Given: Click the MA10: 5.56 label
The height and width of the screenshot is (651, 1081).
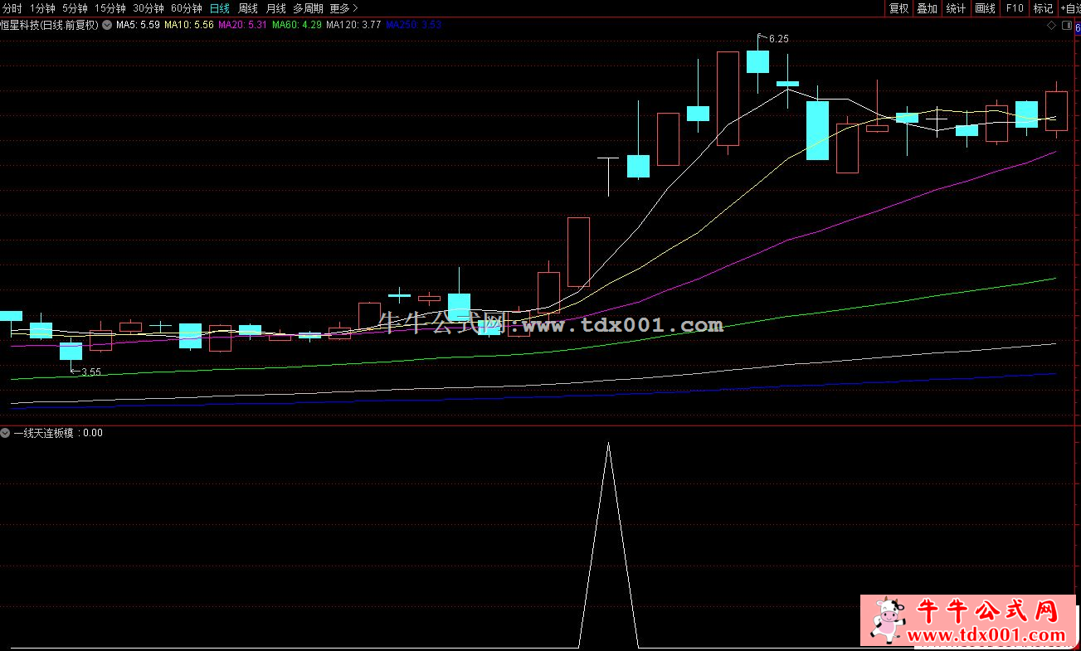Looking at the screenshot, I should pyautogui.click(x=189, y=25).
